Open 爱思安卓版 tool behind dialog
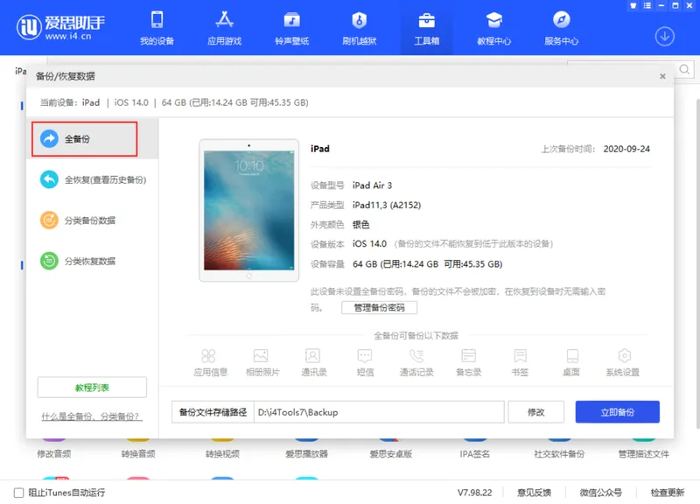Screen dimensions: 700x504 tap(391, 454)
